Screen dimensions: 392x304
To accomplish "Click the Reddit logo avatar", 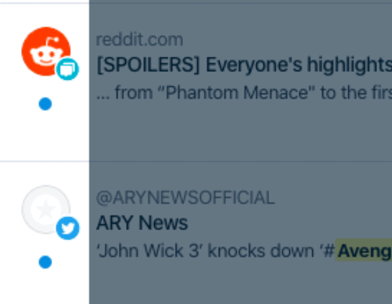I will coord(46,51).
